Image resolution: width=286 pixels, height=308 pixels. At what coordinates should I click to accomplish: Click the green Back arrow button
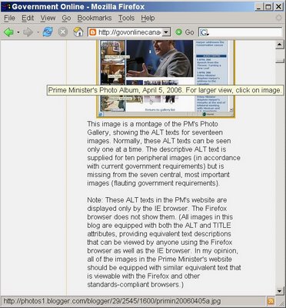click(8, 32)
